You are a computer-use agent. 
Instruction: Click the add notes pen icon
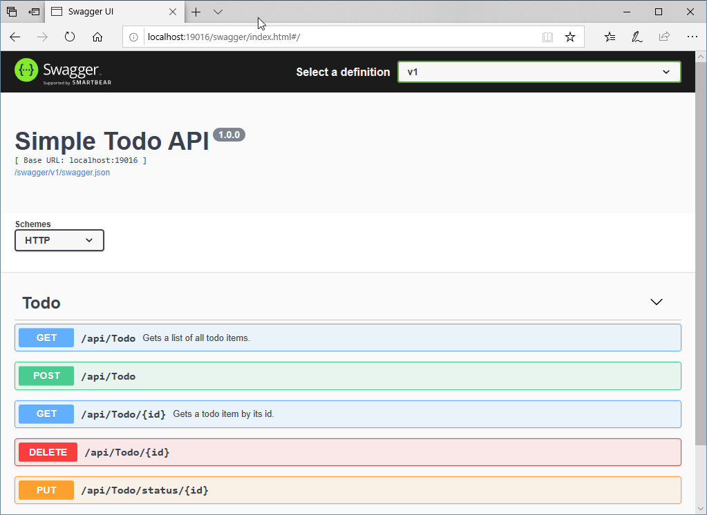click(637, 37)
